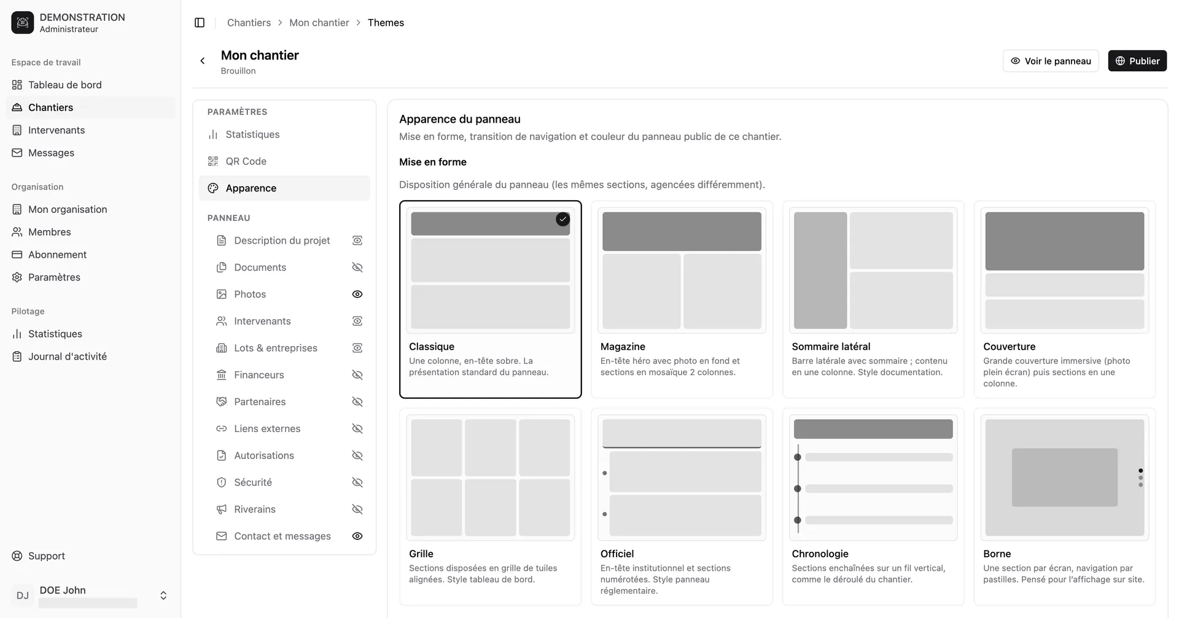Click the Partenaires handshake icon

222,402
